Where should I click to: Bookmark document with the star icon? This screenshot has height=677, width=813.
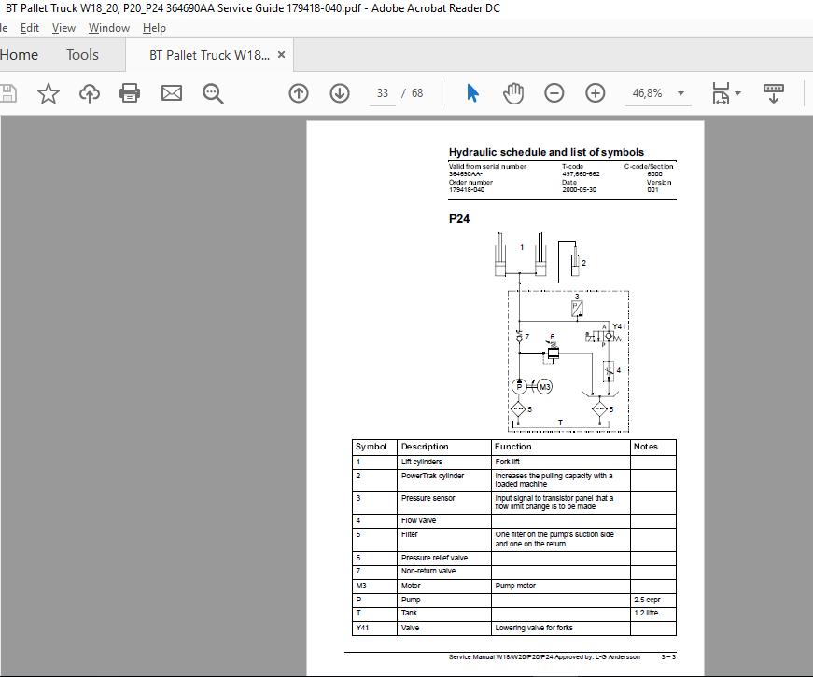pos(49,93)
